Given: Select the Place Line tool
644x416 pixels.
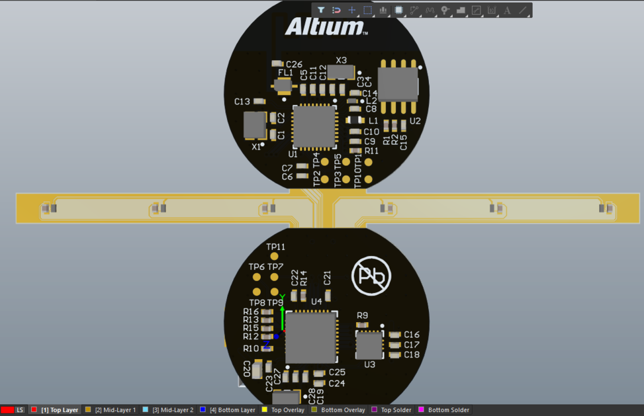Looking at the screenshot, I should point(523,11).
